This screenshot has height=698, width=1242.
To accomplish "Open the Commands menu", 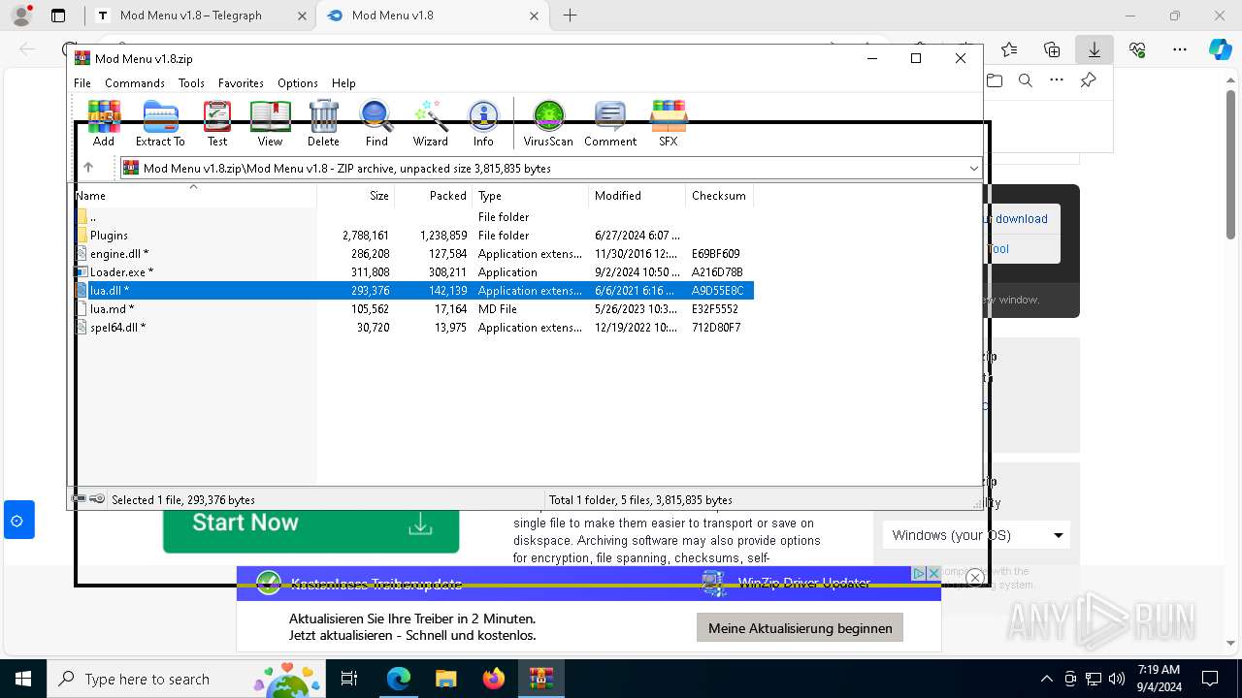I will [135, 83].
